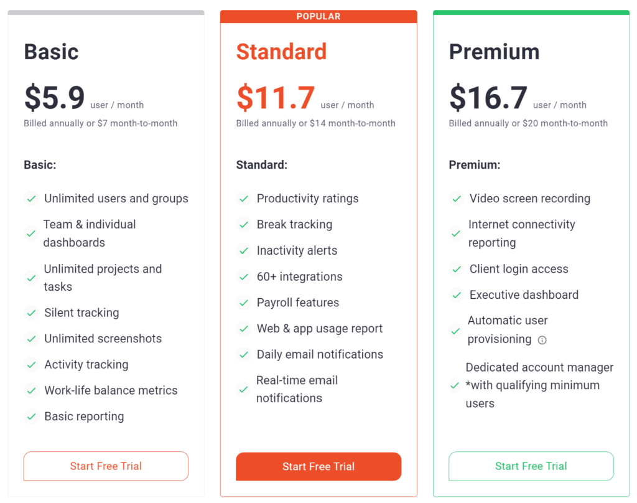
Task: Start the free trial for the Premium plan
Action: (531, 466)
